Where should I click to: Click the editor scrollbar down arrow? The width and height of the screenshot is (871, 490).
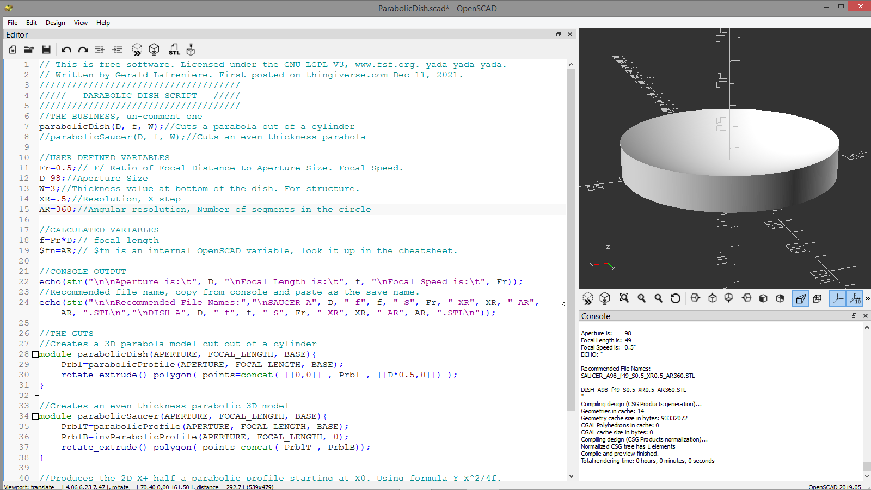tap(571, 476)
